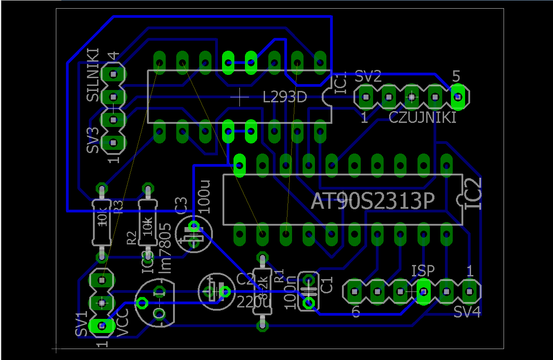Select the AT90S2313P chip label
The height and width of the screenshot is (360, 553).
[x=373, y=201]
